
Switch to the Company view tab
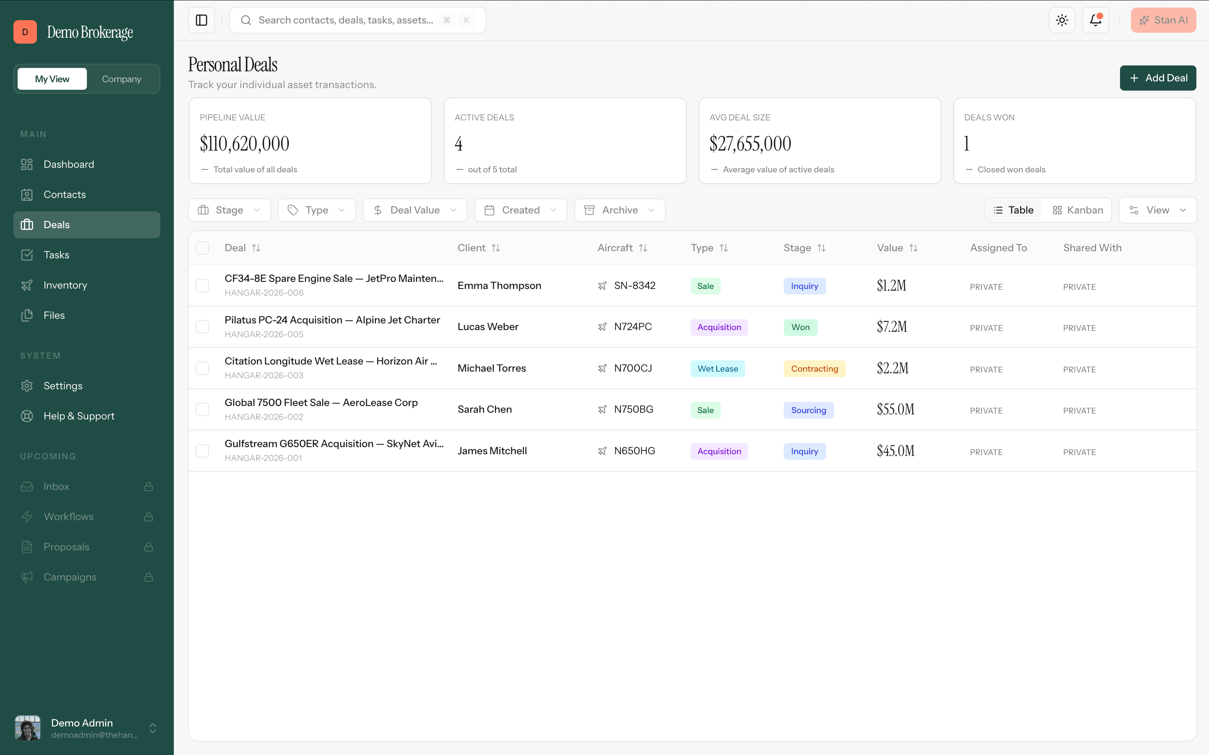click(x=121, y=79)
